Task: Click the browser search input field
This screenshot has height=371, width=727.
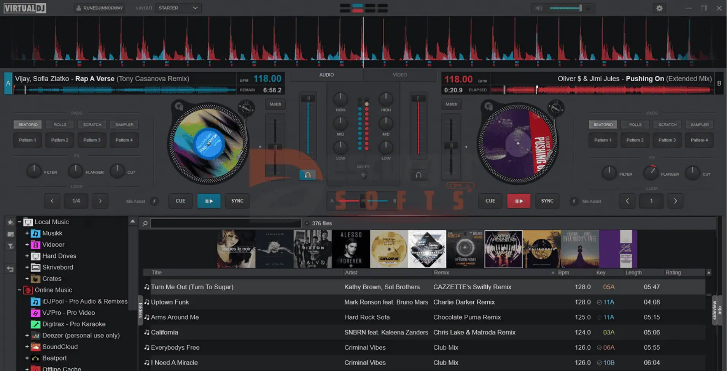Action: pyautogui.click(x=226, y=224)
